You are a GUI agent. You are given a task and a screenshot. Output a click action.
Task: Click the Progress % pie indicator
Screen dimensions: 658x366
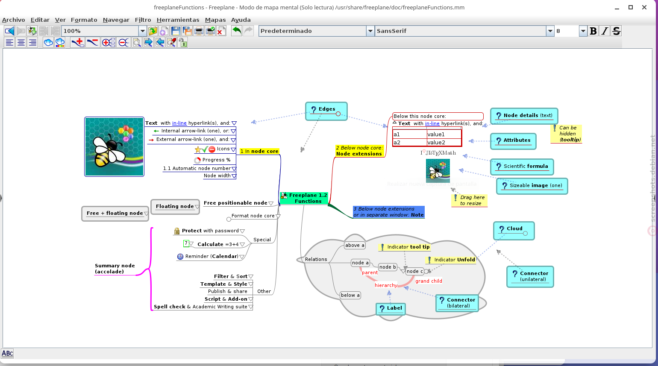click(x=197, y=160)
